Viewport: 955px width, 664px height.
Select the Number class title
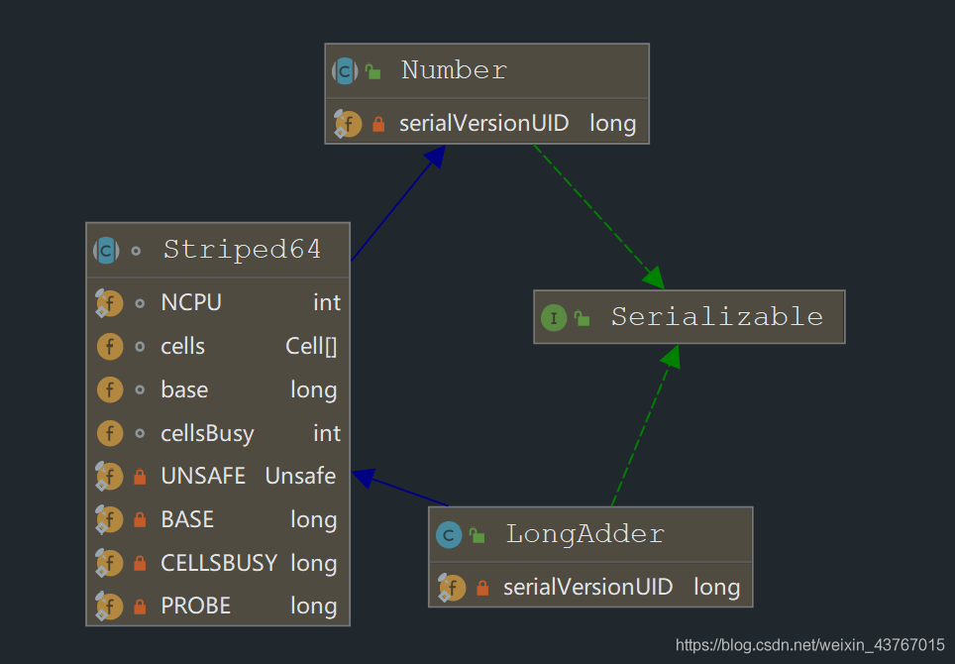[x=454, y=70]
